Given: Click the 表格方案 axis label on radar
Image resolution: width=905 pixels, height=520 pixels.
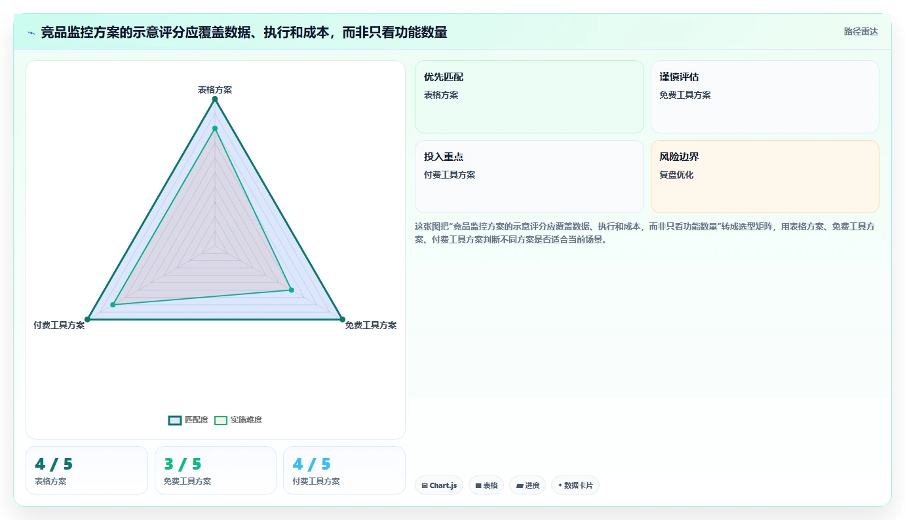Looking at the screenshot, I should click(x=215, y=90).
